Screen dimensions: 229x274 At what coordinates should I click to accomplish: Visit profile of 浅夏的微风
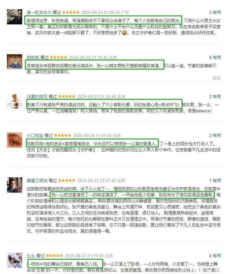tap(37, 96)
